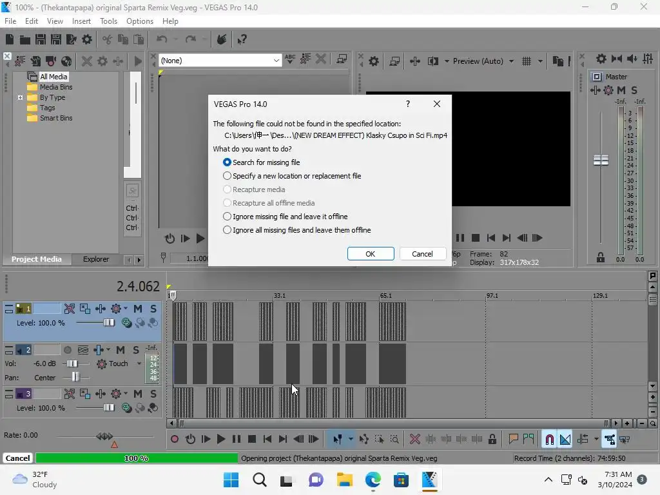The height and width of the screenshot is (495, 660).
Task: Mute audio track 2
Action: (121, 350)
